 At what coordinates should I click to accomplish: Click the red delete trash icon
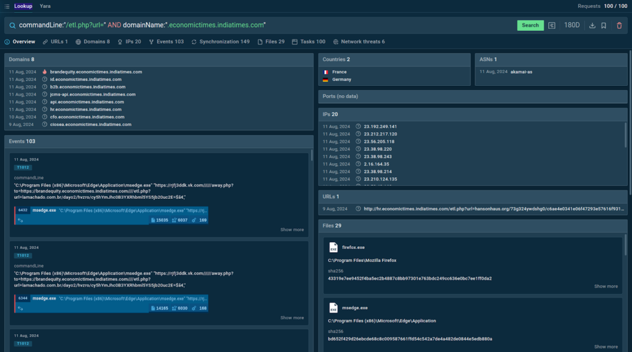619,25
